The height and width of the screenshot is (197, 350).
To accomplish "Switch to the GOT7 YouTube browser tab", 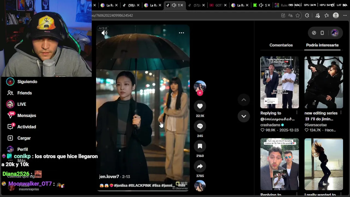I will pyautogui.click(x=218, y=5).
